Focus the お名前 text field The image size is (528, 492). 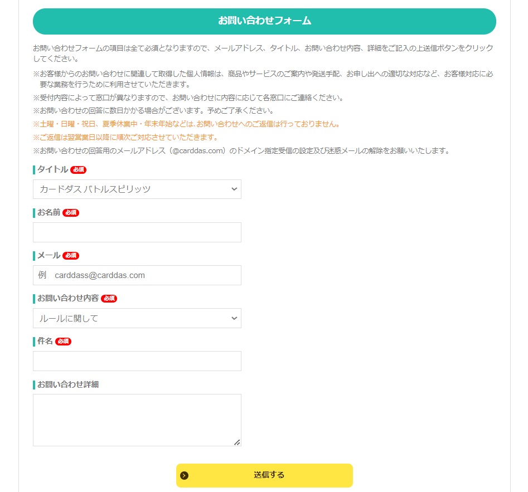pyautogui.click(x=137, y=232)
